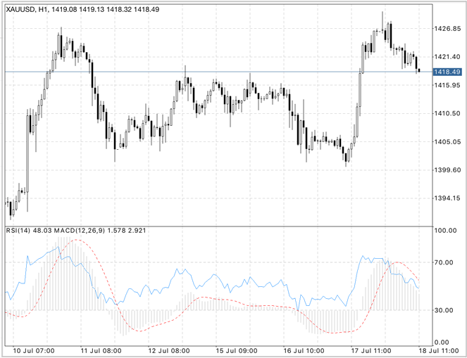The height and width of the screenshot is (358, 467).
Task: Click the 1394.15 price axis value
Action: click(448, 198)
